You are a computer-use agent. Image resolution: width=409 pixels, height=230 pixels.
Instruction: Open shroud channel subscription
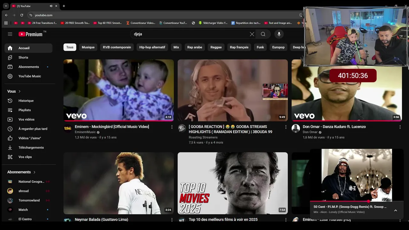pyautogui.click(x=28, y=191)
